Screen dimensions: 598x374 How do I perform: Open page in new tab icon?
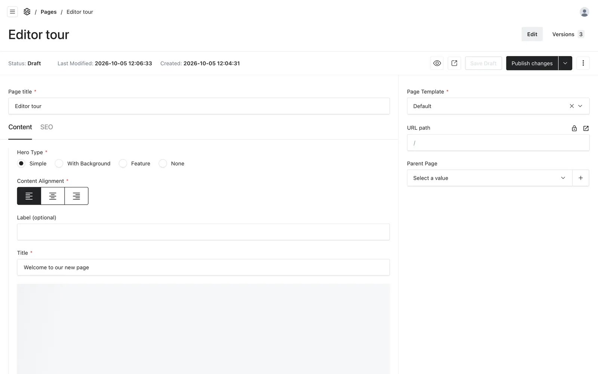(454, 63)
